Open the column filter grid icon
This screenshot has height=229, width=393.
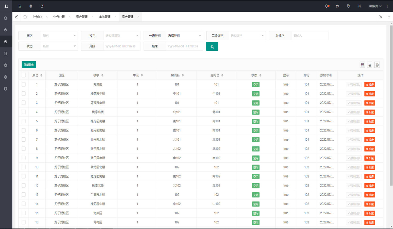[362, 65]
